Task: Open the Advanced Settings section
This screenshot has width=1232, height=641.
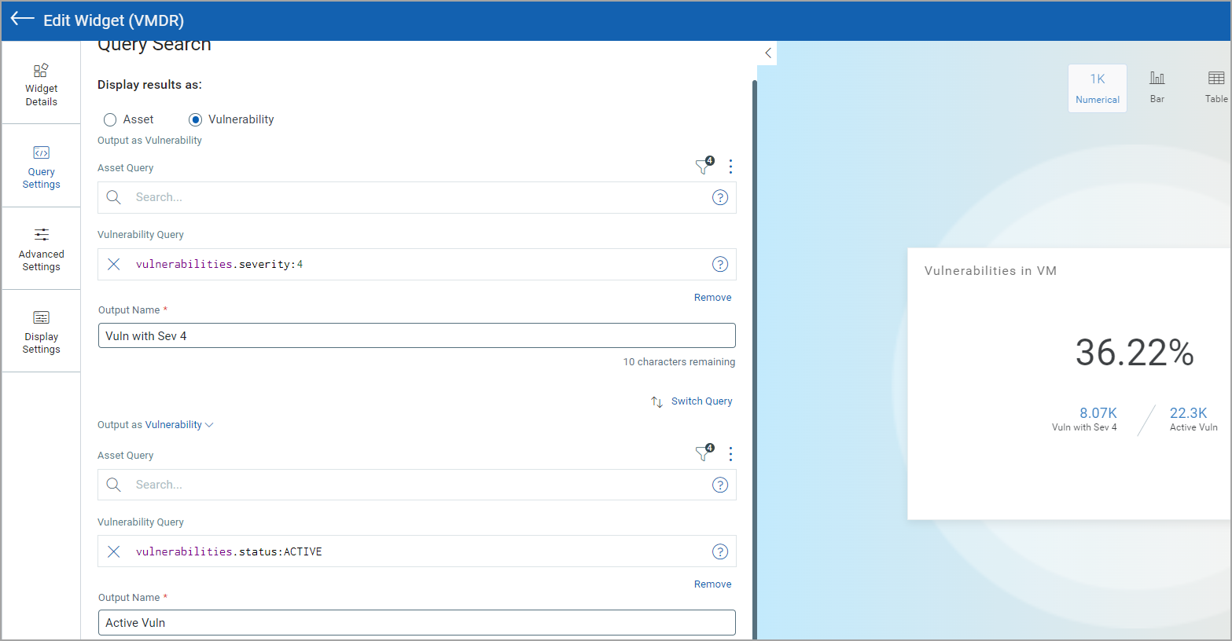Action: point(41,249)
